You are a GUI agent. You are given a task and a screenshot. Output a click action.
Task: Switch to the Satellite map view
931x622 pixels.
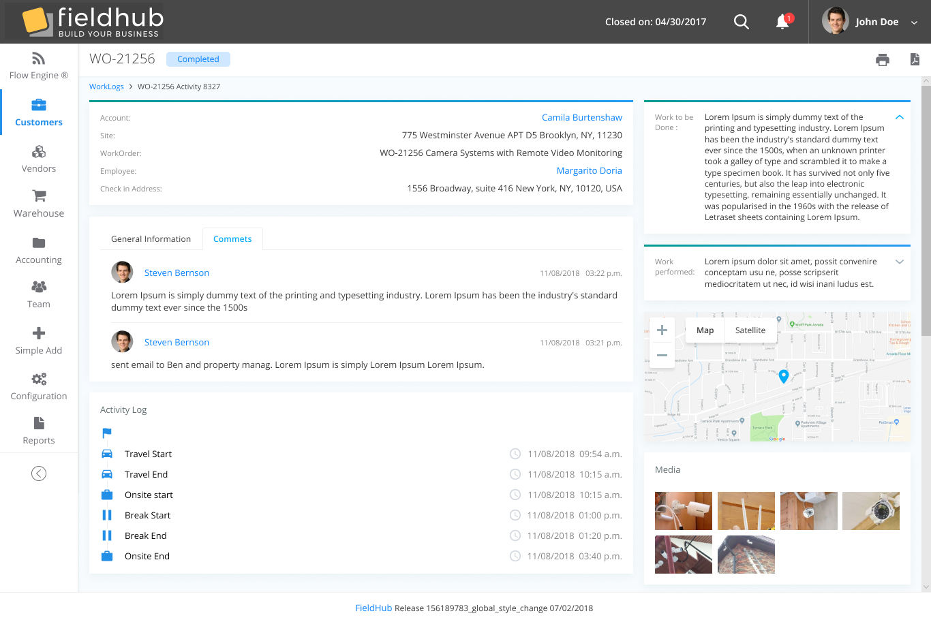click(750, 330)
